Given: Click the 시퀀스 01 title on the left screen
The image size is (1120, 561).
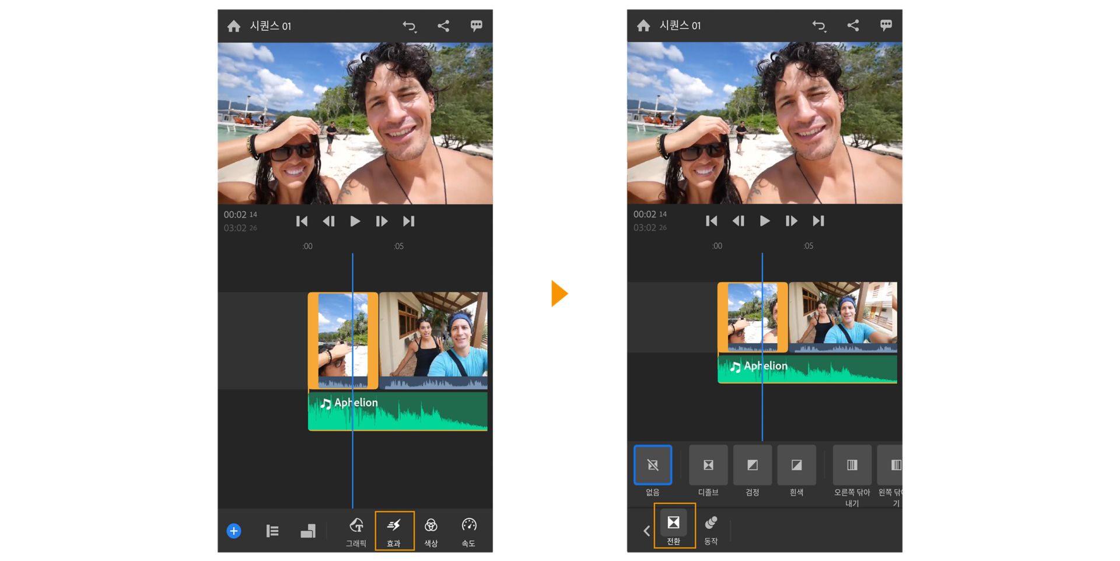Looking at the screenshot, I should coord(271,26).
